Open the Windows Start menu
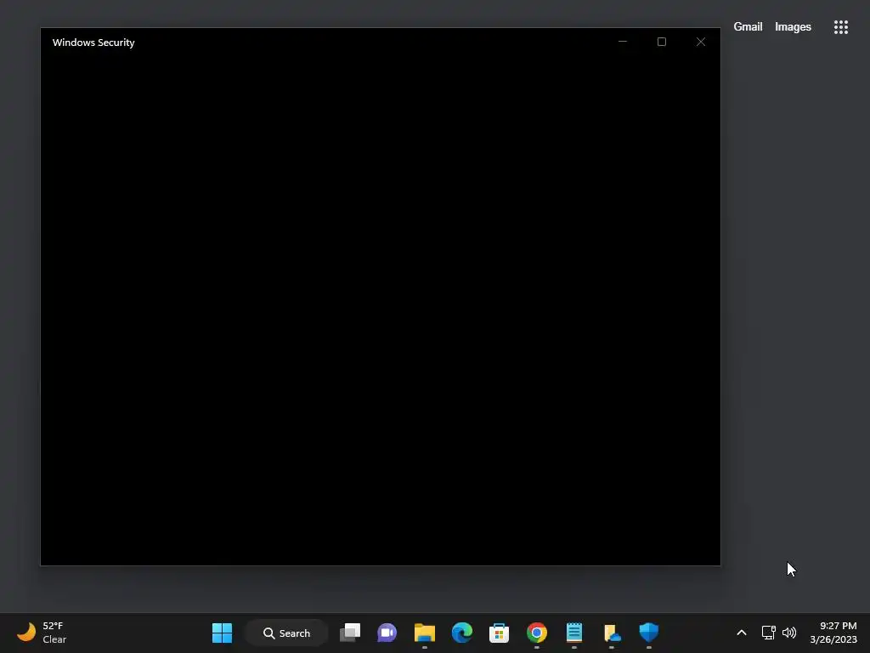This screenshot has height=653, width=870. (222, 633)
